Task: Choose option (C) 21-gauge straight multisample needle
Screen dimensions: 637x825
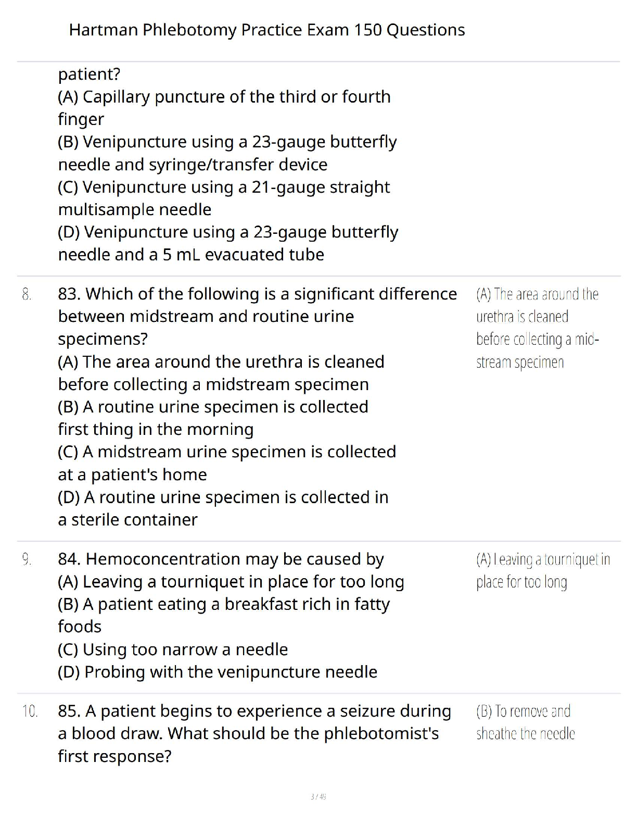Action: [224, 198]
